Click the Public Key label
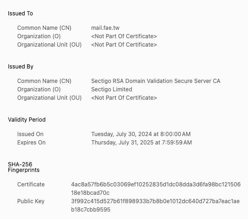The image size is (248, 219). [x=31, y=201]
